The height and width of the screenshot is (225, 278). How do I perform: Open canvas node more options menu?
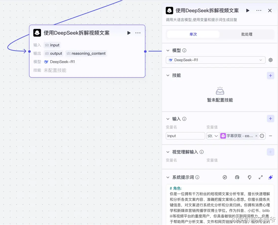click(x=138, y=33)
